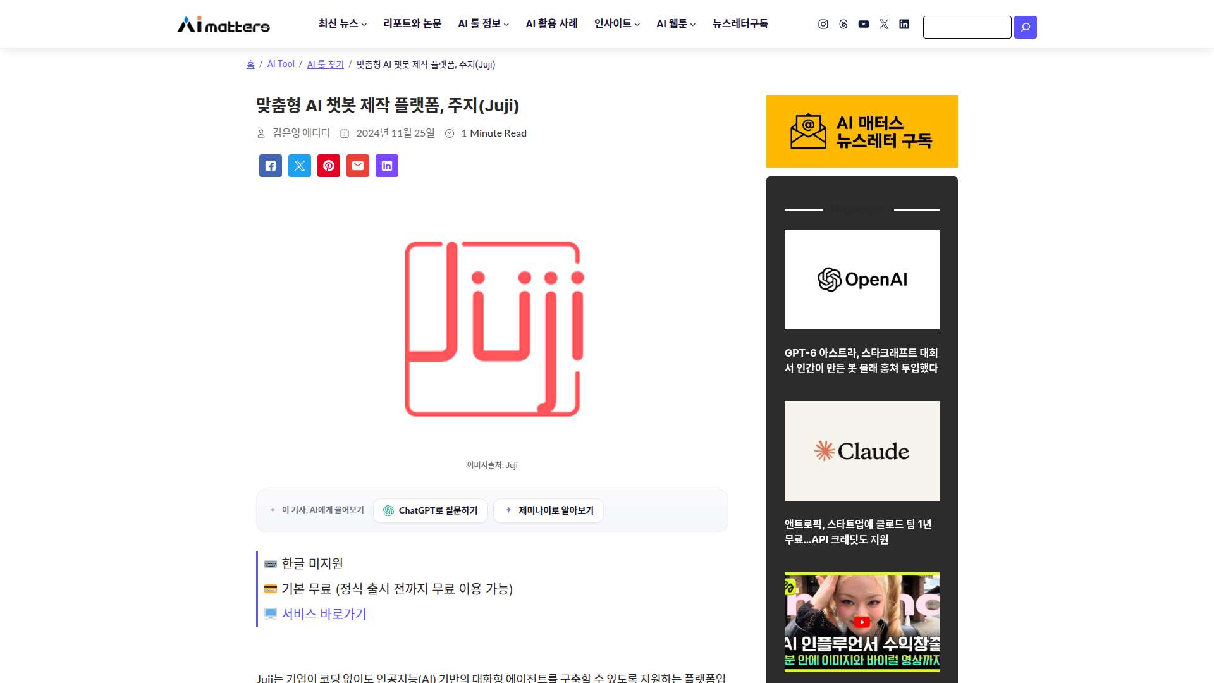1214x683 pixels.
Task: Open the Instagram icon in header
Action: [823, 24]
